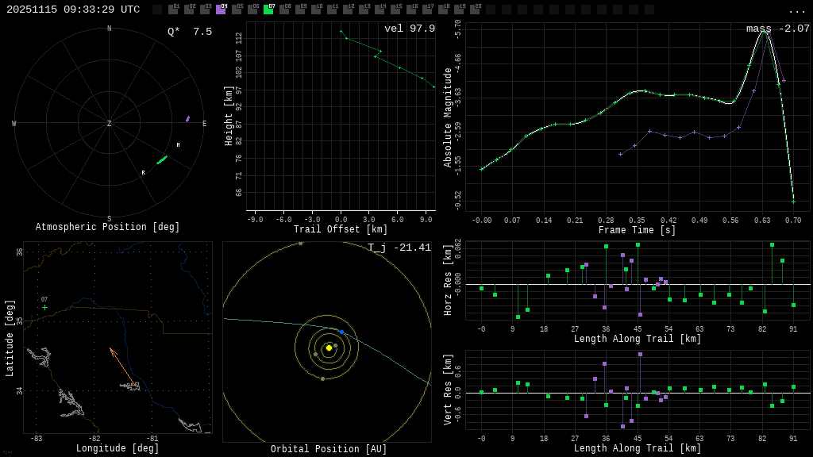This screenshot has height=457, width=813.
Task: Select the camera 20 square
Action: [x=475, y=10]
